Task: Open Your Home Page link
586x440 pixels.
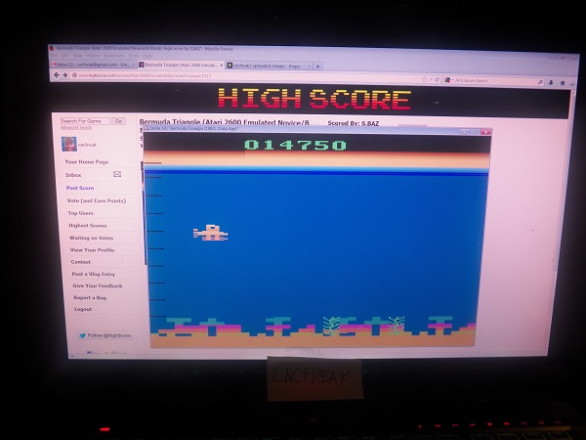Action: pyautogui.click(x=87, y=161)
